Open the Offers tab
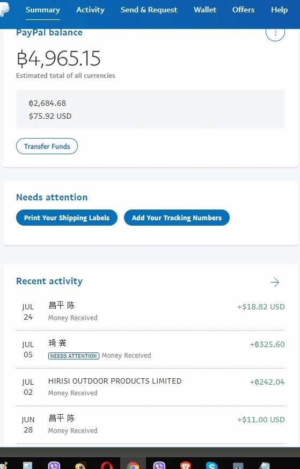Viewport: 300px width, 469px height. coord(243,10)
